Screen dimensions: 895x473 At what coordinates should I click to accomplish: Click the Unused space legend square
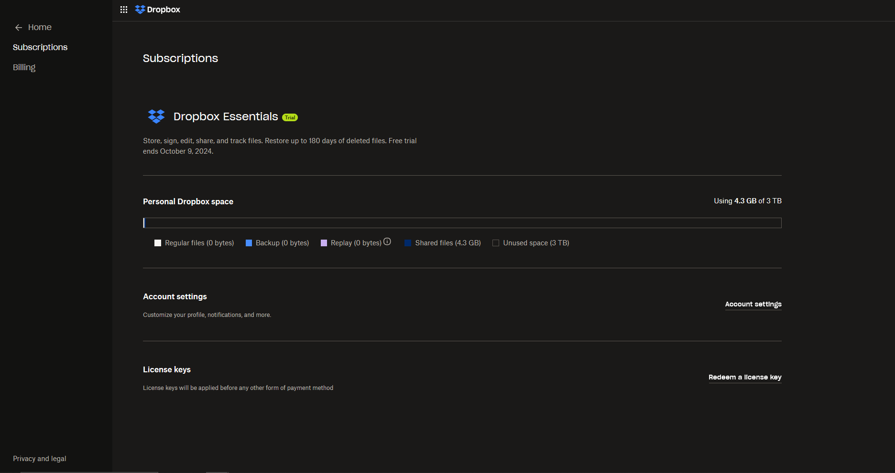tap(496, 243)
